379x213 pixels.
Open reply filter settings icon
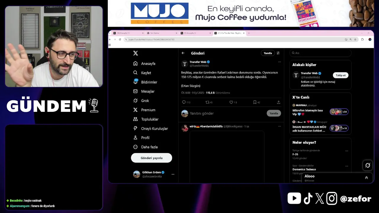[278, 53]
